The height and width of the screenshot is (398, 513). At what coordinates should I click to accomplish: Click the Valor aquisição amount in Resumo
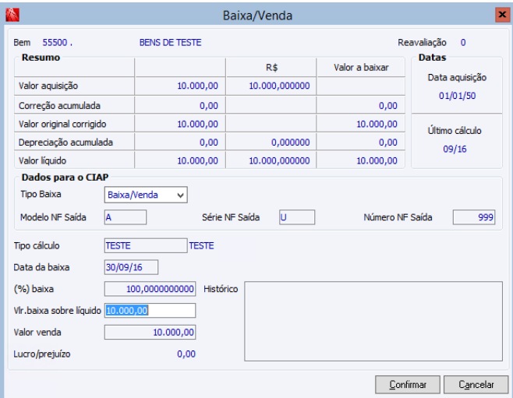198,86
